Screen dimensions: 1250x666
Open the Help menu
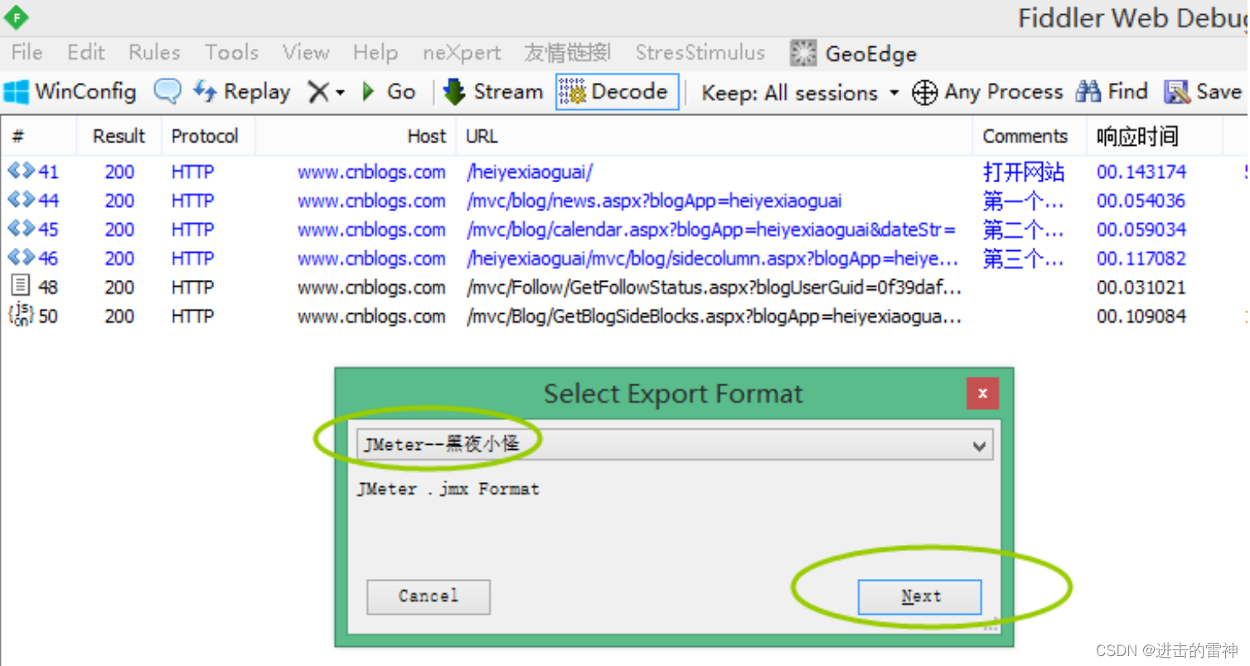click(375, 53)
